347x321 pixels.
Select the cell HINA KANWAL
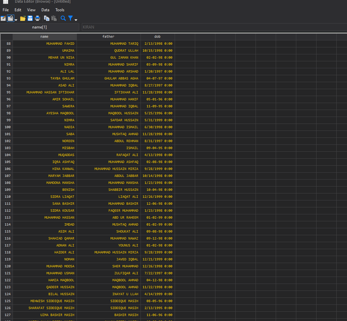pyautogui.click(x=45, y=169)
